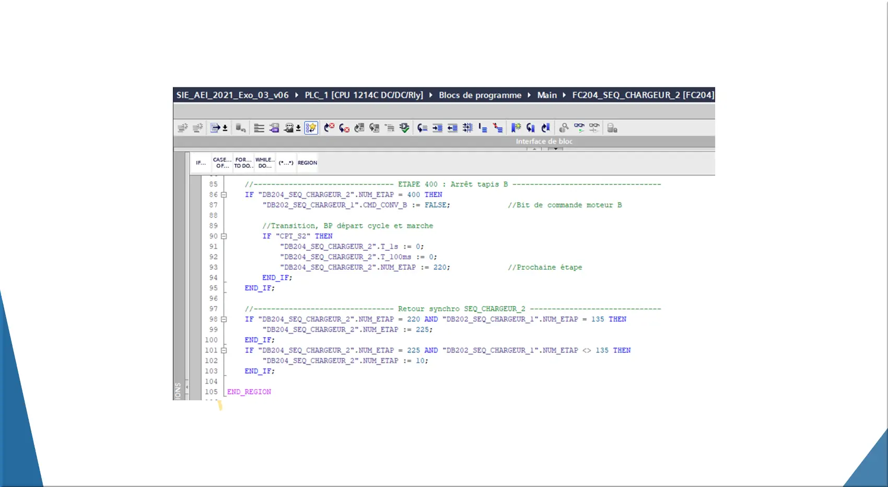This screenshot has height=487, width=888.
Task: Click the second glasses monitoring icon
Action: tap(594, 127)
